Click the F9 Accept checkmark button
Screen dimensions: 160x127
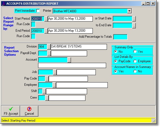point(11,111)
